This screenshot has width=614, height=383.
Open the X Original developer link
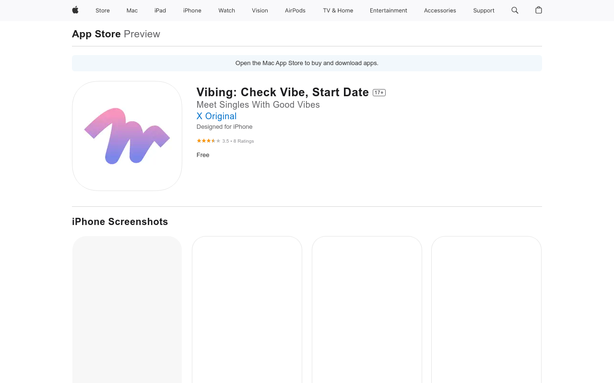(216, 116)
